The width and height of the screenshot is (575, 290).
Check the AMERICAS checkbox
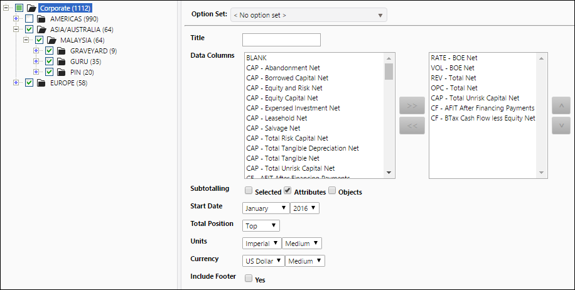tap(30, 19)
